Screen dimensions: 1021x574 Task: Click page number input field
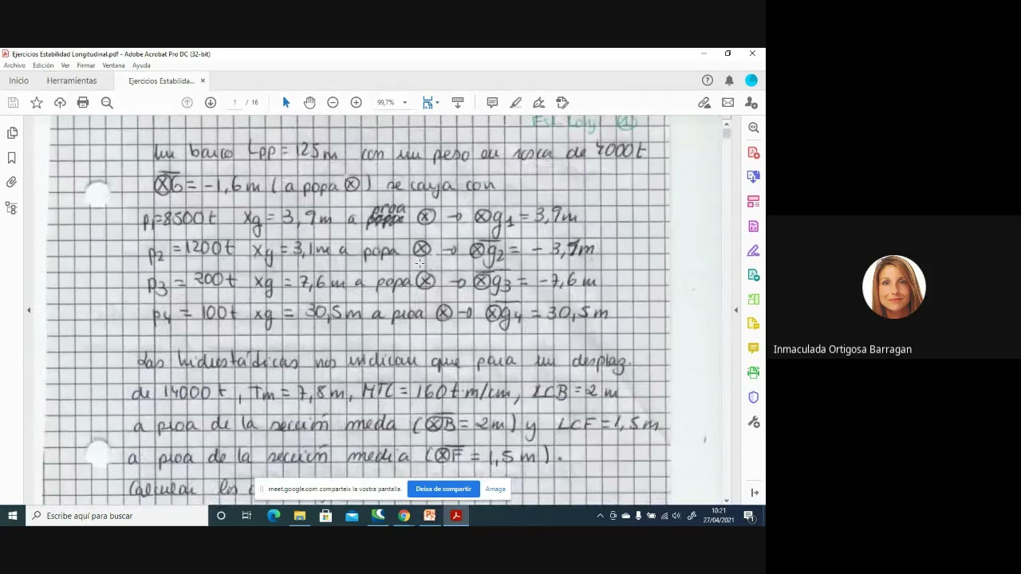click(x=235, y=102)
